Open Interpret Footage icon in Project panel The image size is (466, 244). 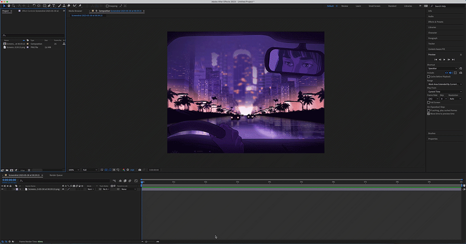[2, 170]
